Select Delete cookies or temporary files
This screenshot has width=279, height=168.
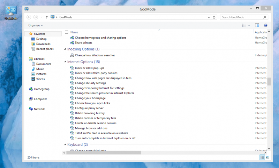(x=96, y=118)
